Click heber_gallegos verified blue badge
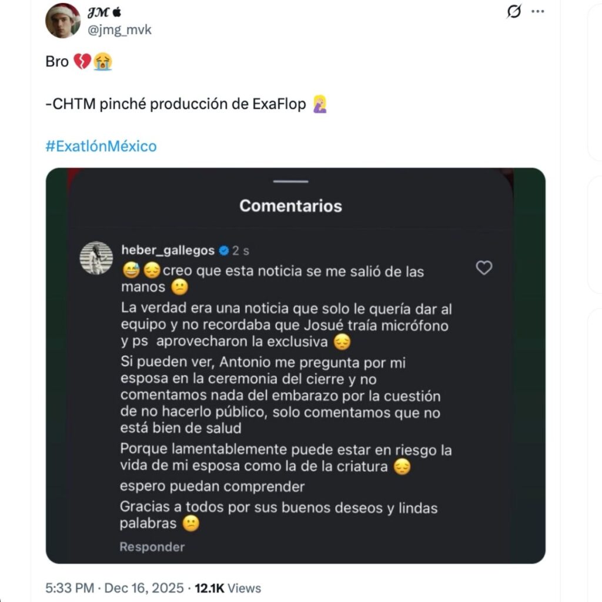Image resolution: width=602 pixels, height=602 pixels. coord(224,250)
